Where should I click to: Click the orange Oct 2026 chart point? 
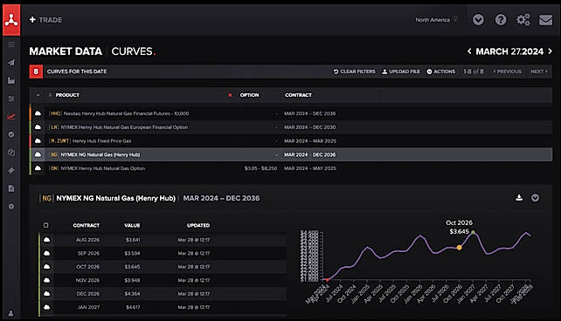pos(459,247)
